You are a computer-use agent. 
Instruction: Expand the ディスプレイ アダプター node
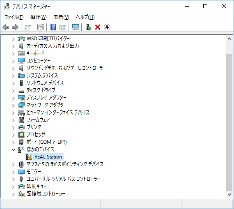click(14, 98)
